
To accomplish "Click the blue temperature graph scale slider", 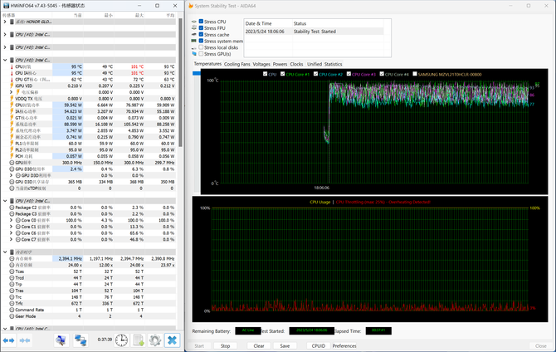I will pos(197,73).
